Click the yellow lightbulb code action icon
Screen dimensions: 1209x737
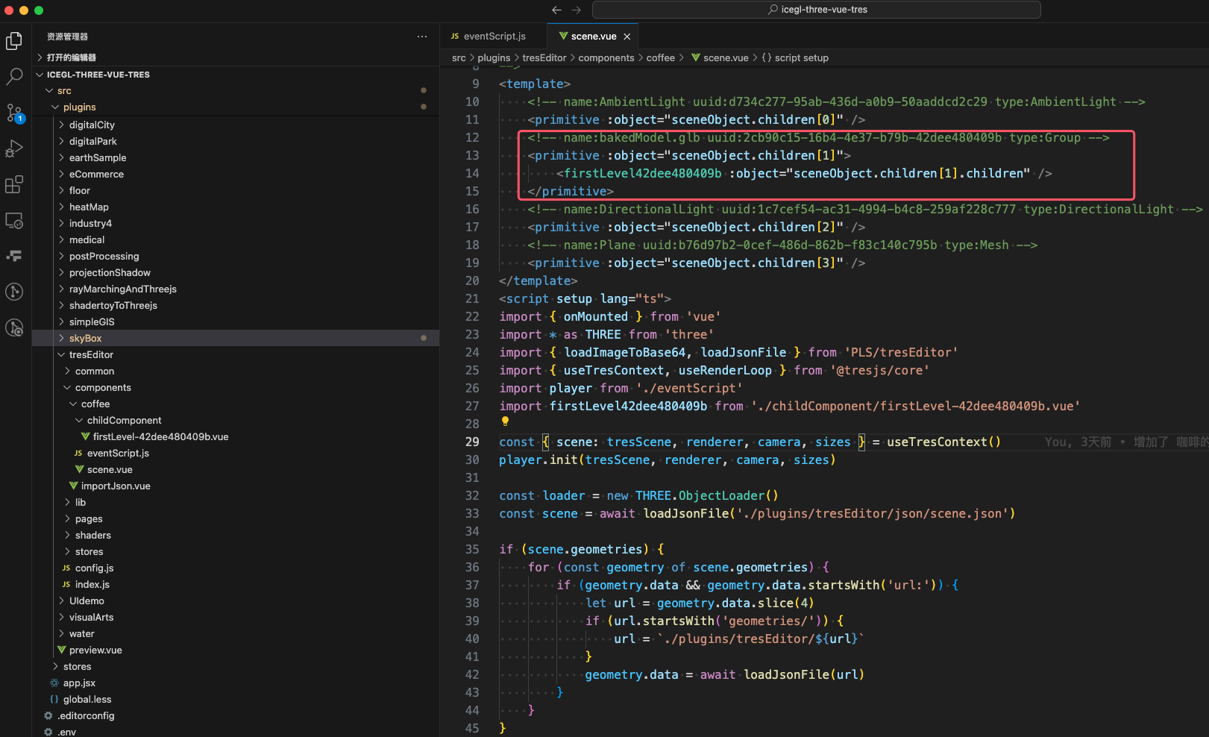pyautogui.click(x=505, y=421)
